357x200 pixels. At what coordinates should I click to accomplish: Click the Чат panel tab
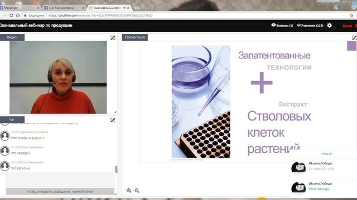click(x=12, y=119)
